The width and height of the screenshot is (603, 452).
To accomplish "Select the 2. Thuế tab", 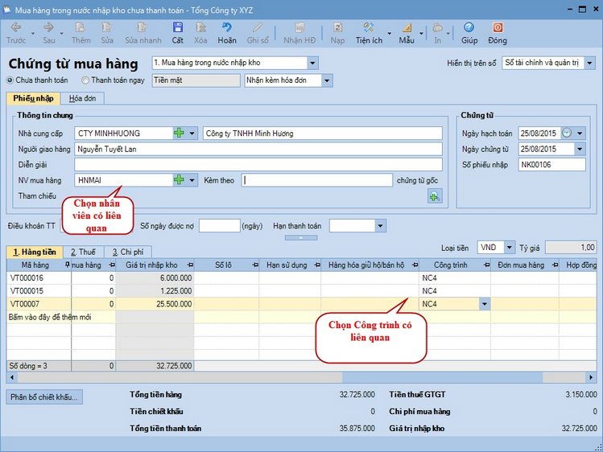I will (83, 252).
